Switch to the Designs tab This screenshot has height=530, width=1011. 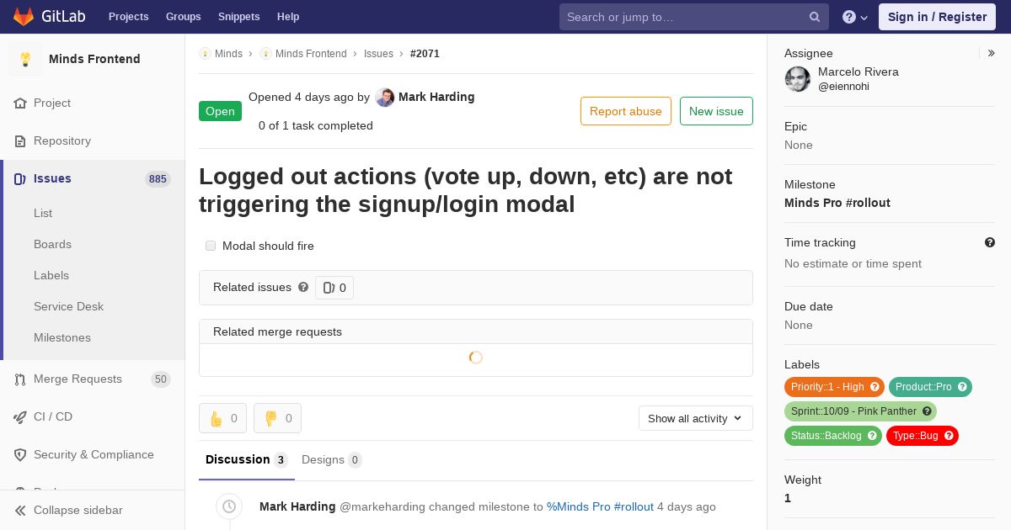point(323,459)
